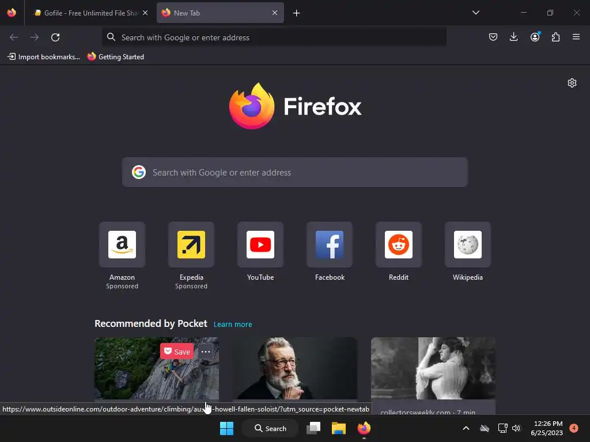This screenshot has width=590, height=442.
Task: Click the taskbar Search box
Action: point(270,428)
